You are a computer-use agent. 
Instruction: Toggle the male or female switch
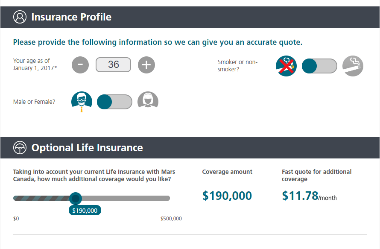click(114, 102)
